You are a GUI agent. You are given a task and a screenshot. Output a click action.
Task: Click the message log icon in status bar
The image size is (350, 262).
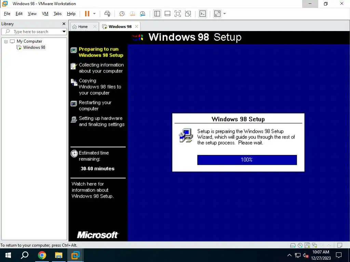[x=340, y=245]
